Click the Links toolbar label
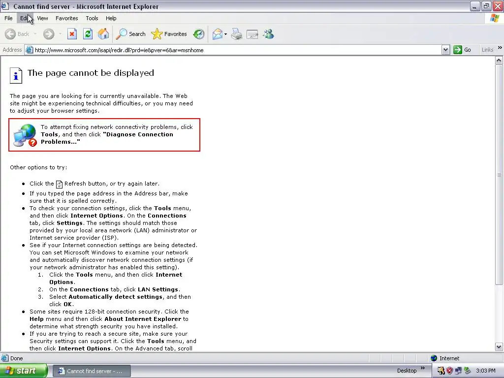 tap(487, 50)
